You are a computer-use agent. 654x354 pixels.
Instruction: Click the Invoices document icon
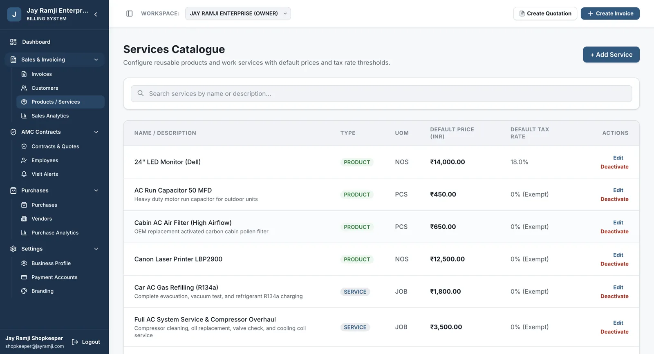24,74
